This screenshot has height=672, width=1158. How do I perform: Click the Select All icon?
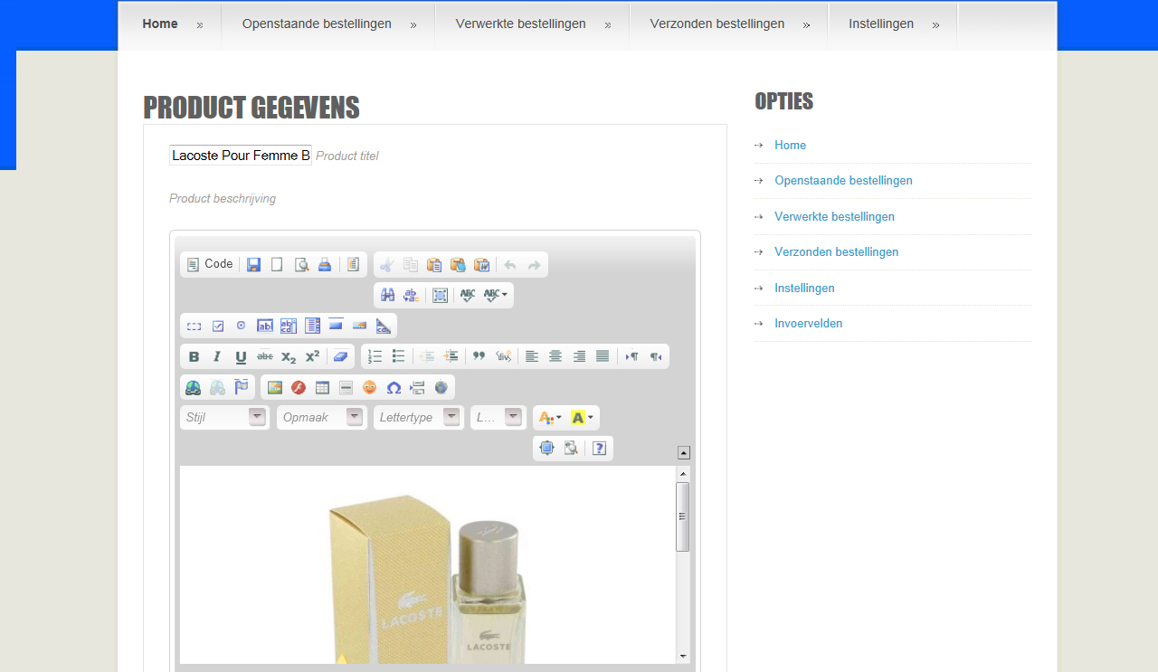(440, 295)
